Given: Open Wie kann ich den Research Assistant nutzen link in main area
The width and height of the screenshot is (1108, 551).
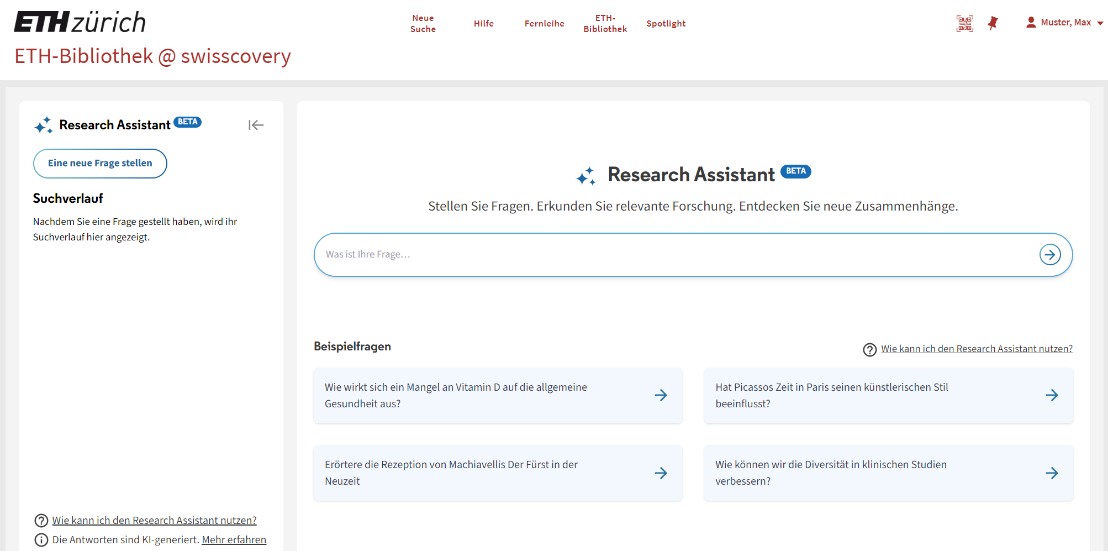Looking at the screenshot, I should tap(977, 349).
